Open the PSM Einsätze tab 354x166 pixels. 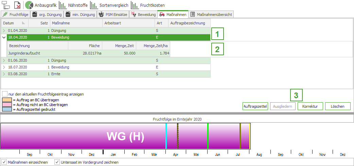[x=113, y=14]
